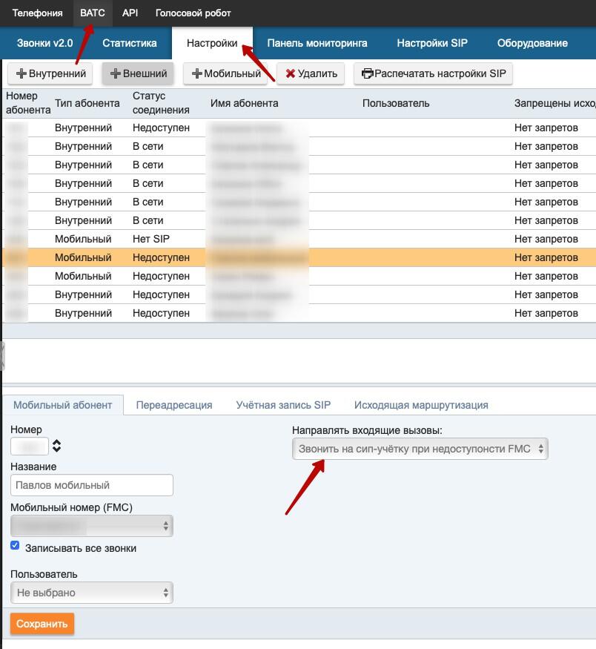Expand the Мобильный номер (FMC) dropdown
This screenshot has height=649, width=596.
click(91, 526)
